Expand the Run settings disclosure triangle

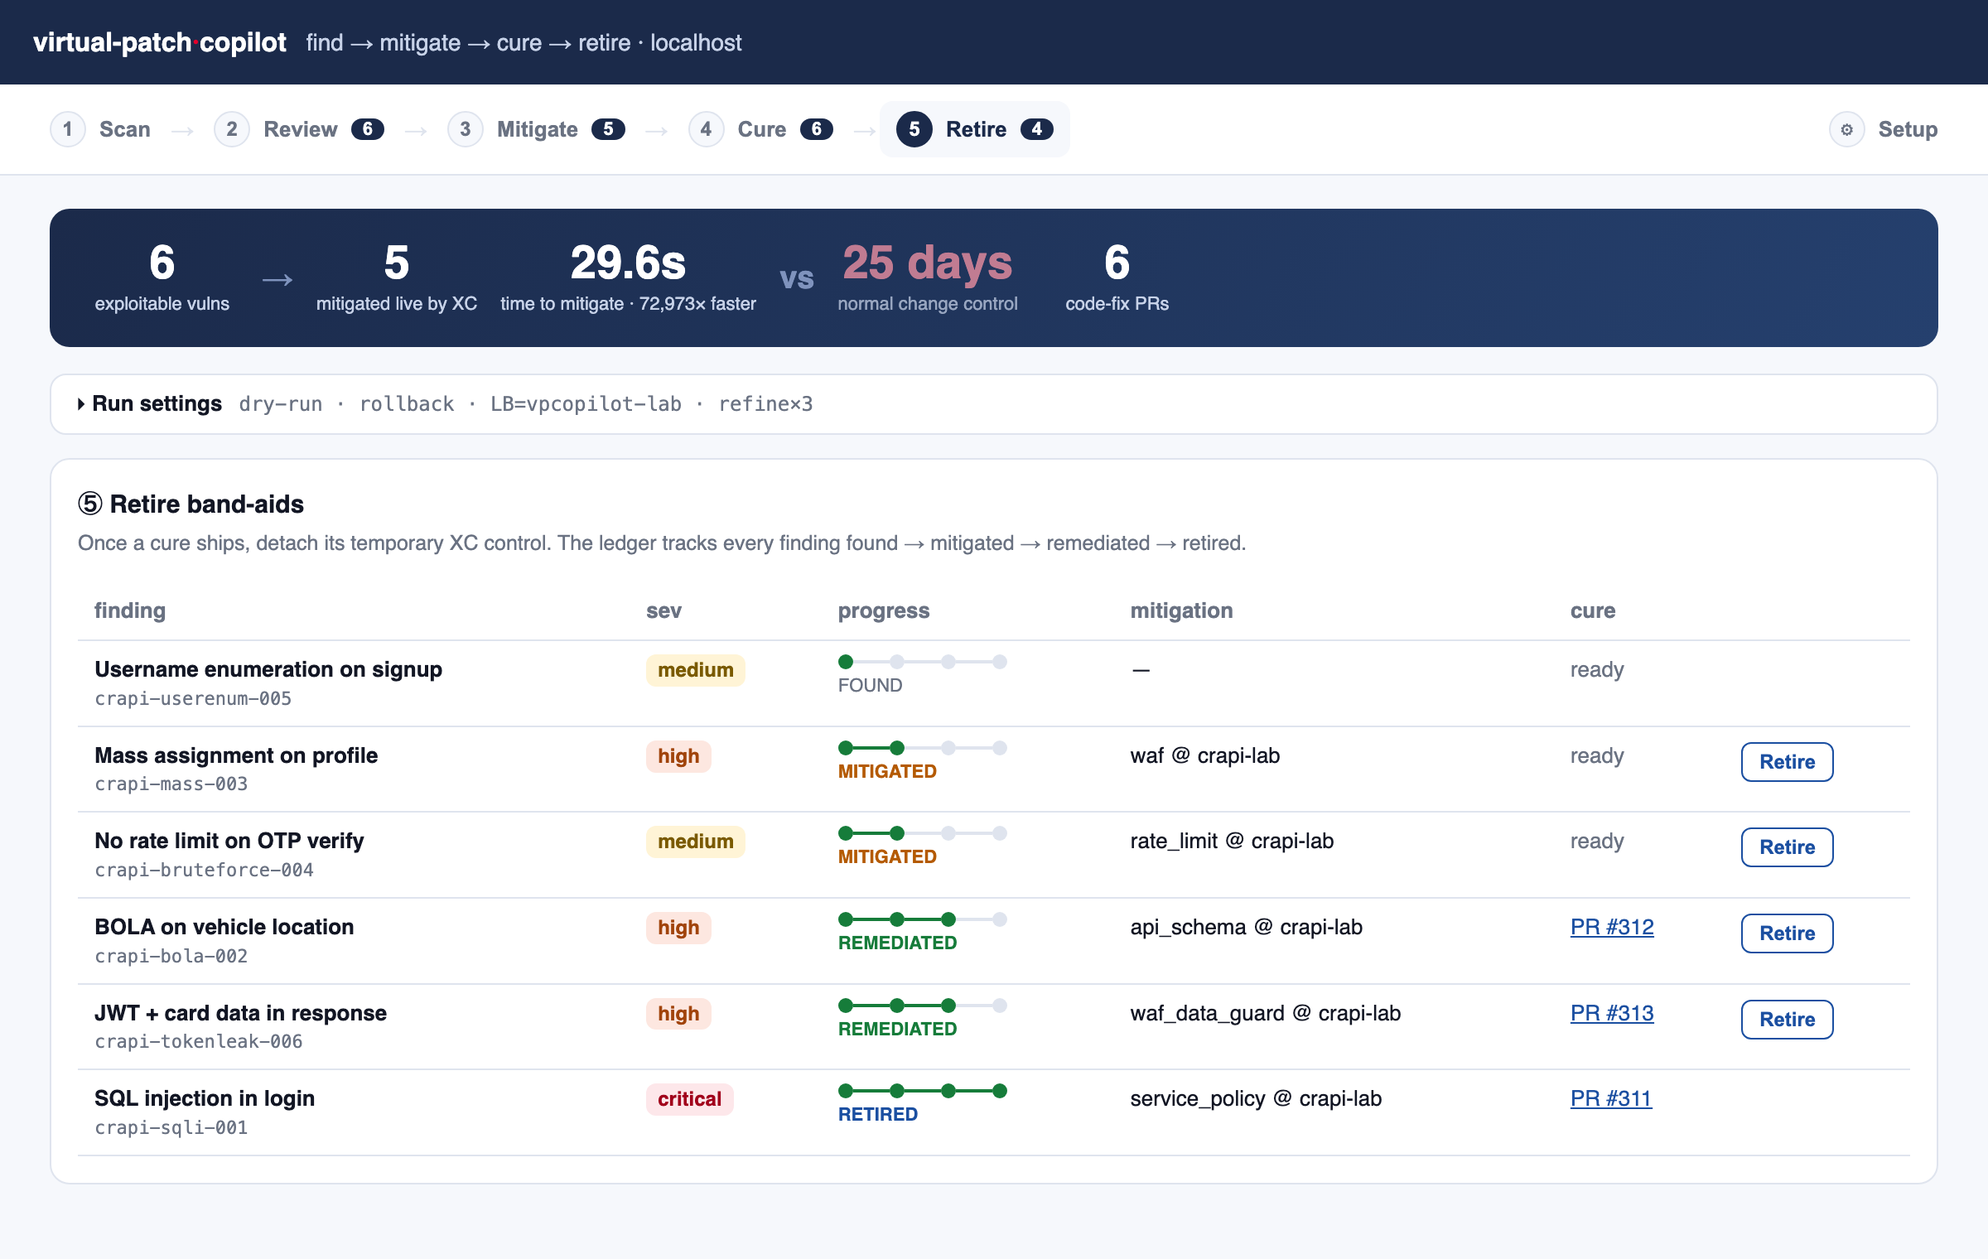pyautogui.click(x=81, y=404)
